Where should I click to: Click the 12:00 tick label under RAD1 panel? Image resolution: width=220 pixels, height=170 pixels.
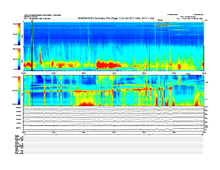click(x=114, y=73)
